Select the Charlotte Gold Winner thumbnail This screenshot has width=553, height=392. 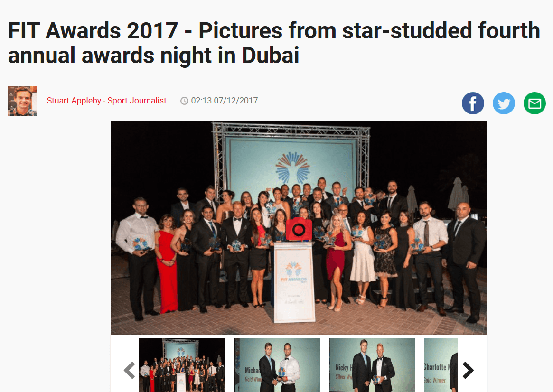pos(441,365)
